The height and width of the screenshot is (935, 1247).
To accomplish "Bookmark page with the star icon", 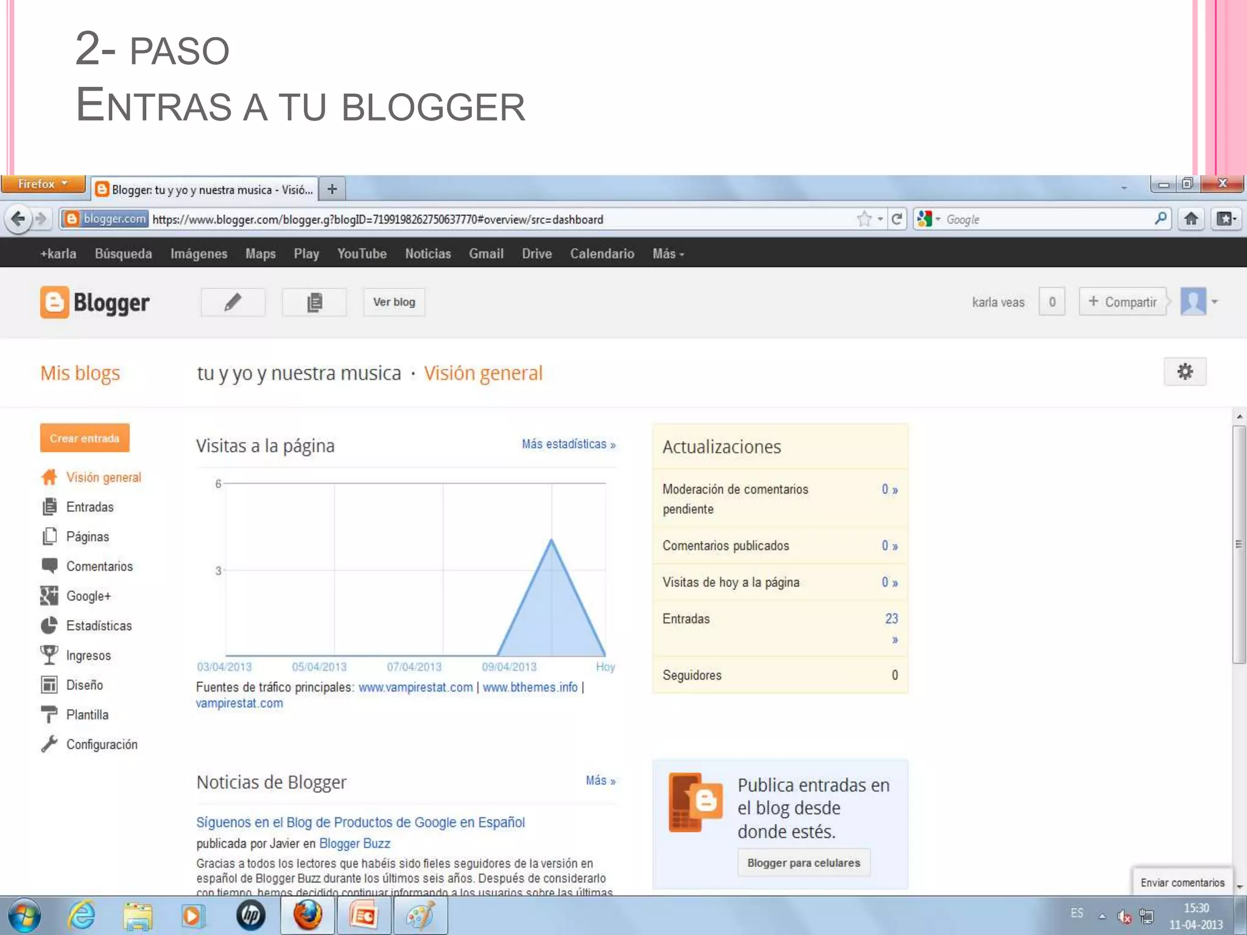I will [864, 219].
